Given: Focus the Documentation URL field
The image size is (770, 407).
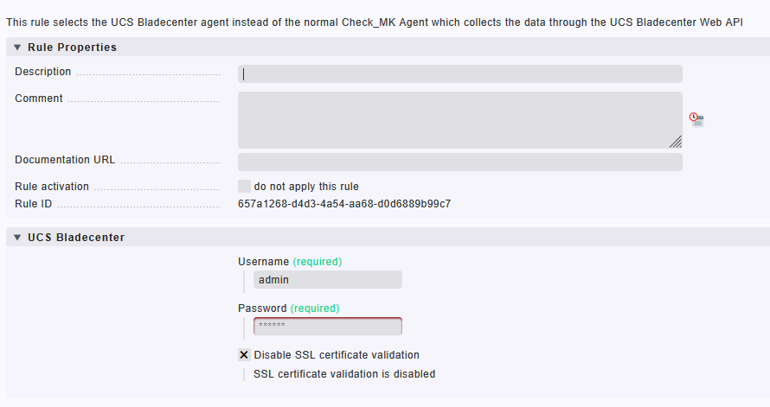Looking at the screenshot, I should pos(460,162).
